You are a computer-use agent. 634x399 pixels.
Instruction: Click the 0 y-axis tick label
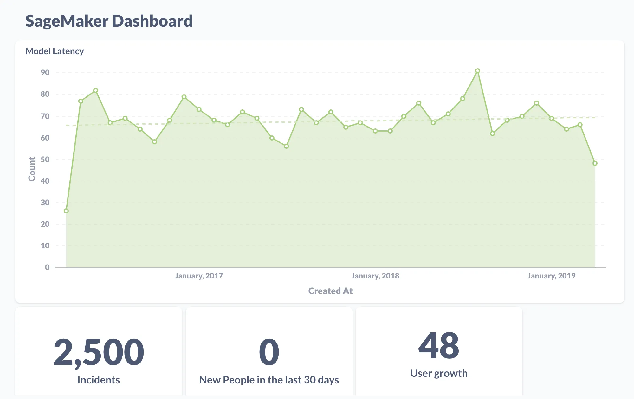pos(47,267)
